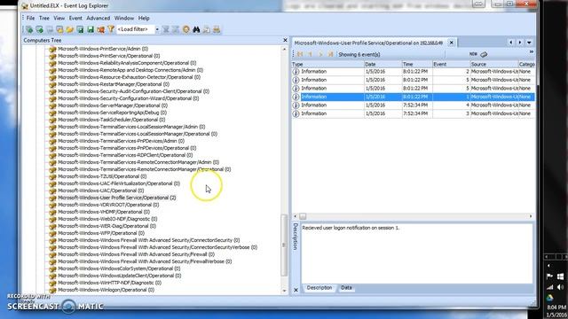Screen dimensions: 568x319
Task: Open the Help menu
Action: coord(144,18)
